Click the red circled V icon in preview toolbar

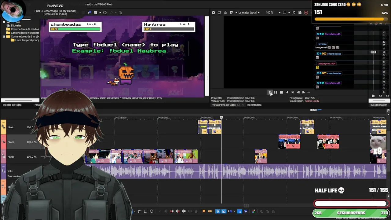point(306,13)
